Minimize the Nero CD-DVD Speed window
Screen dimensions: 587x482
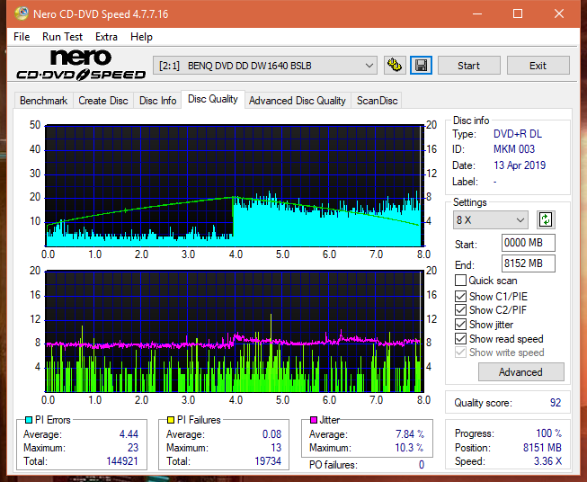tap(477, 13)
